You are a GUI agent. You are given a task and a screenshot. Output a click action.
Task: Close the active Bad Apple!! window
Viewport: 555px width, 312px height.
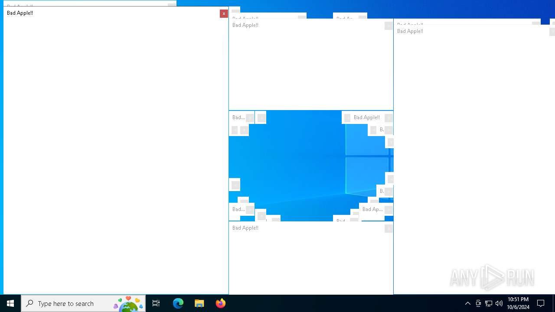point(224,13)
